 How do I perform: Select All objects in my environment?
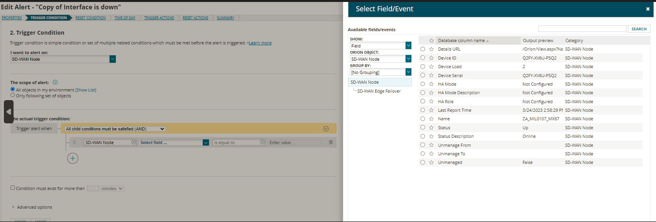(x=13, y=89)
